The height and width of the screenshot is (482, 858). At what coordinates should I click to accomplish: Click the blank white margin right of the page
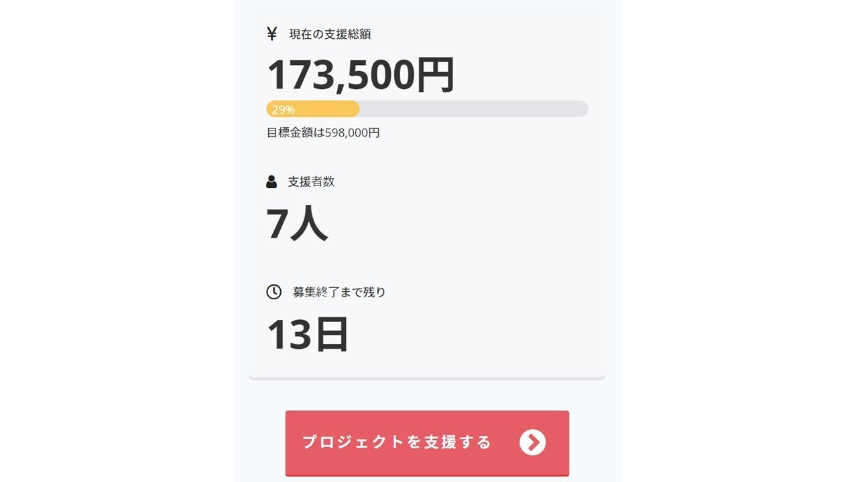737,241
